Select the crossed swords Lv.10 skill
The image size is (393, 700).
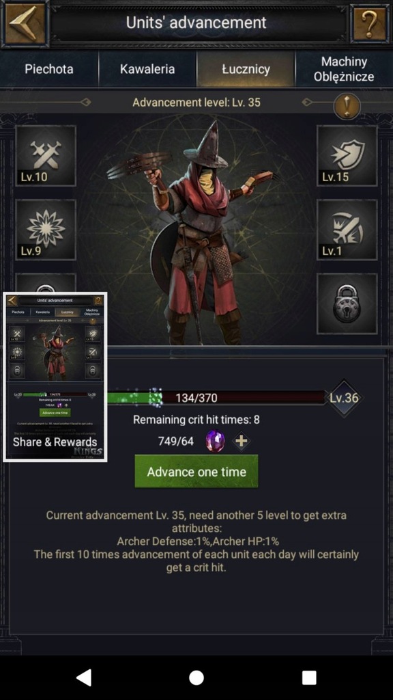pyautogui.click(x=46, y=155)
